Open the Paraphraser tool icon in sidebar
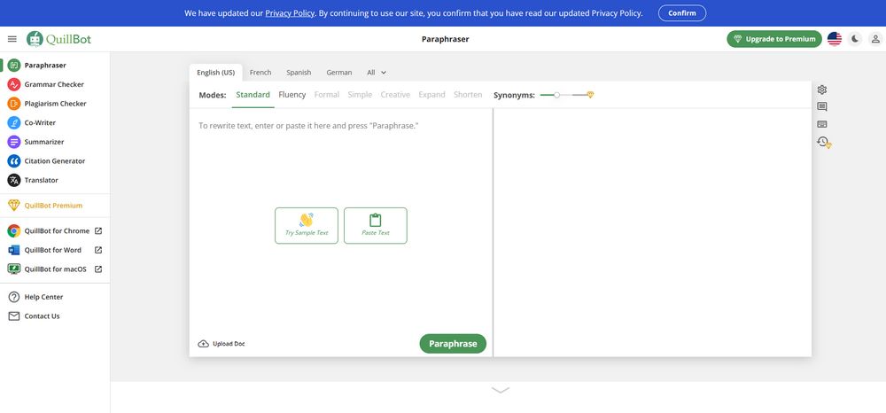The height and width of the screenshot is (413, 886). (x=14, y=65)
